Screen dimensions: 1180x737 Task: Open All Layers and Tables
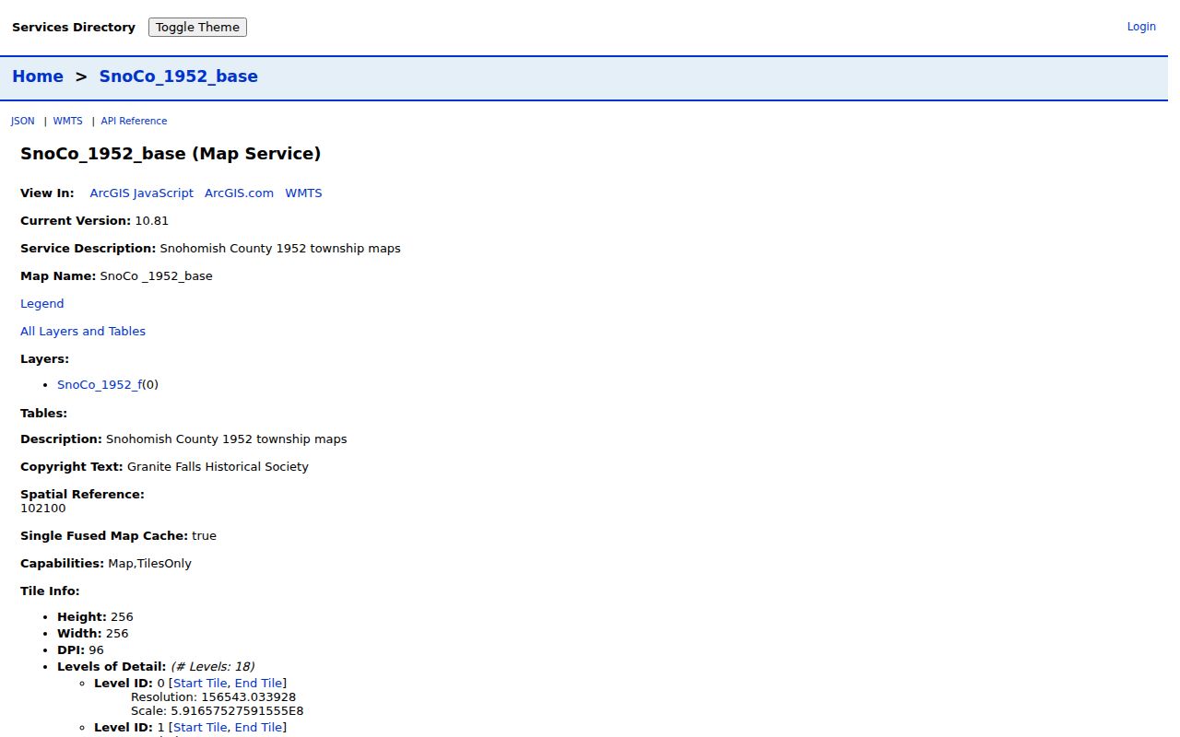(83, 332)
